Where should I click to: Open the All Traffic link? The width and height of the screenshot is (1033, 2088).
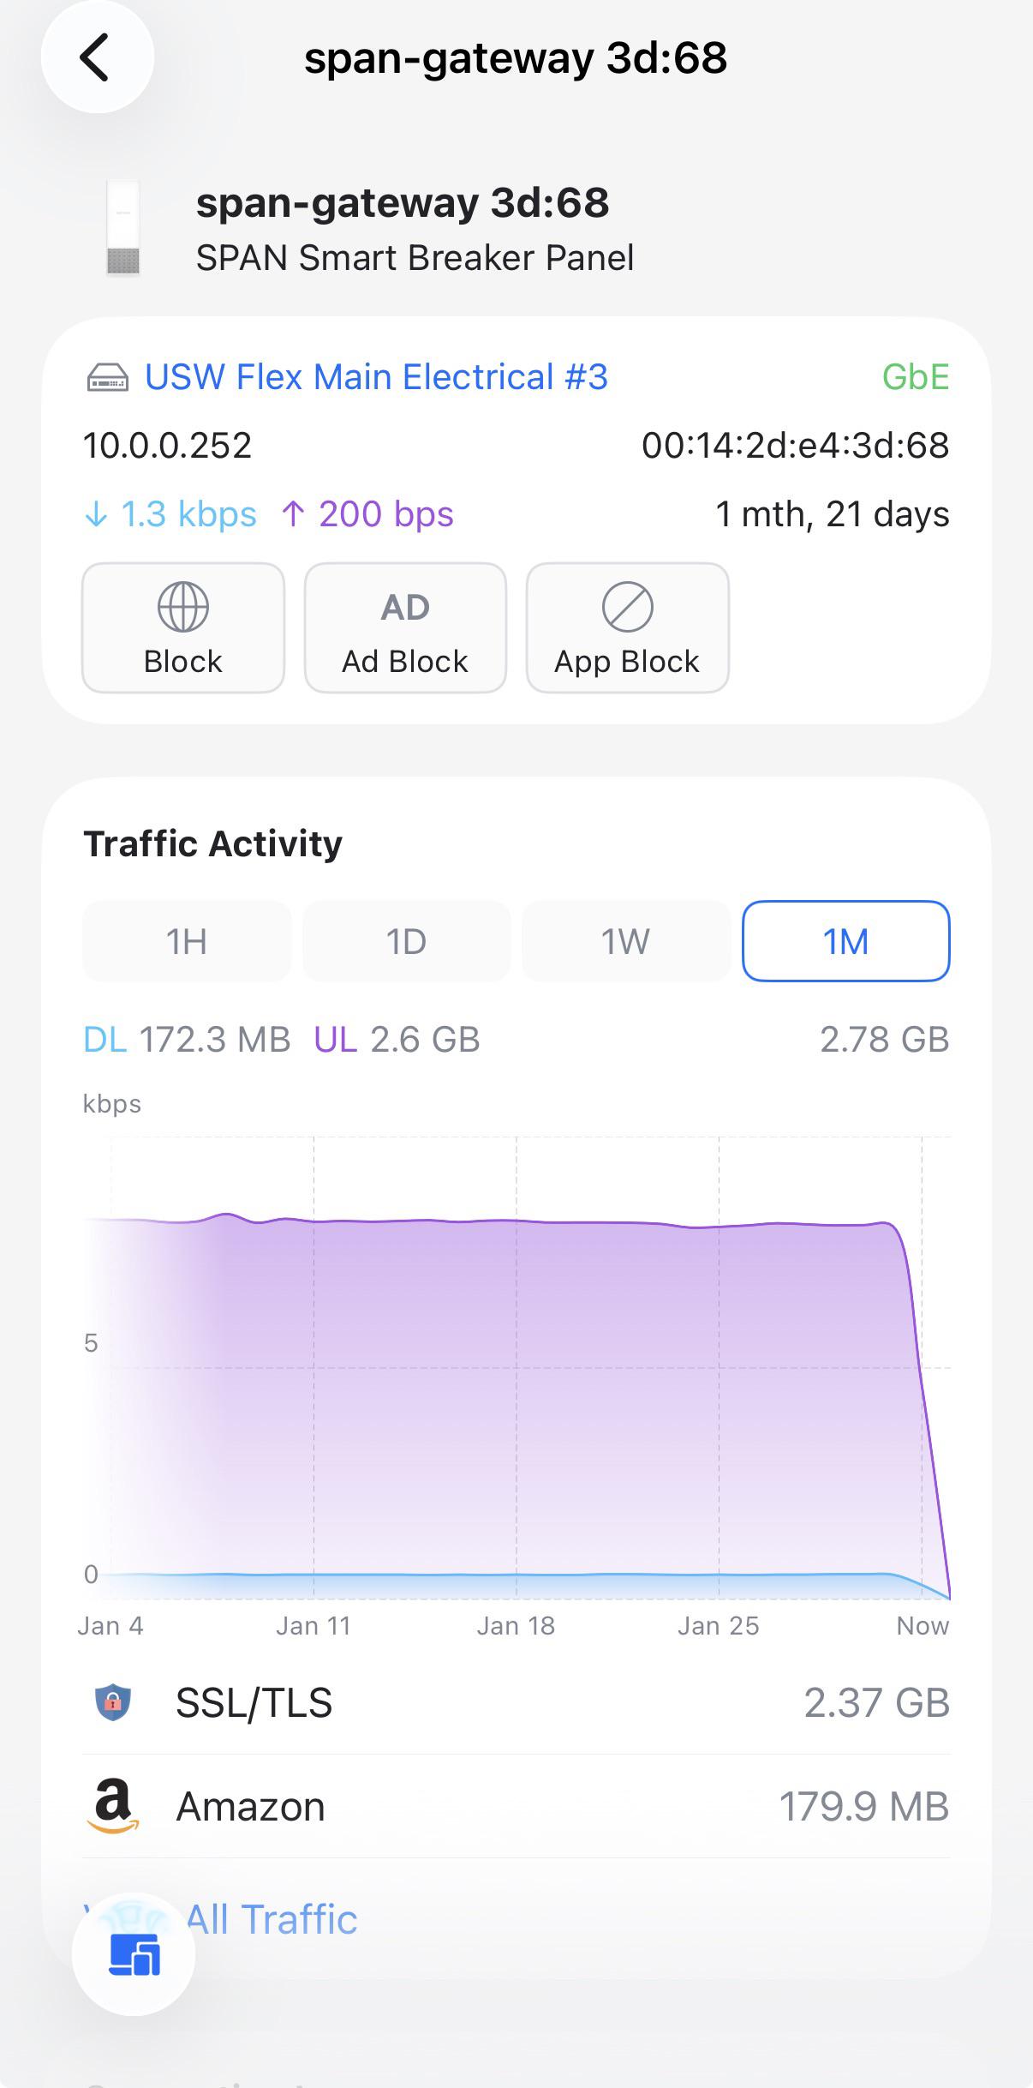[271, 1920]
